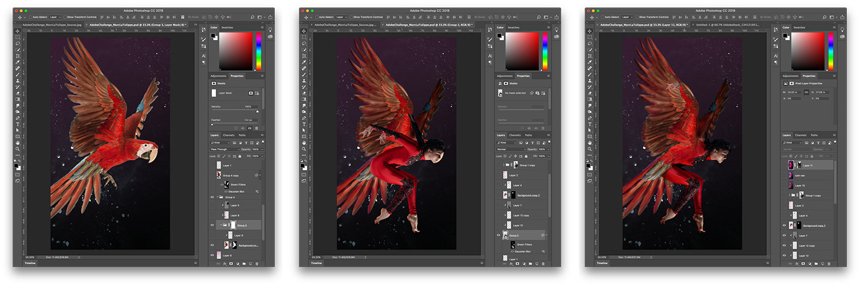Toggle Auto-Select checkbox in the left window

(30, 17)
